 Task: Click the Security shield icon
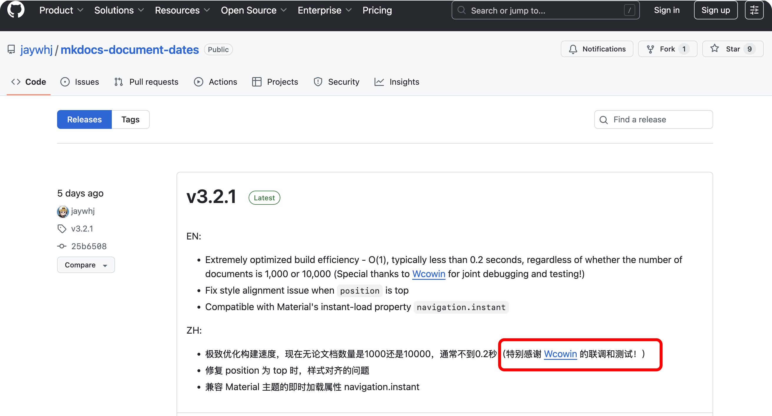pos(318,82)
